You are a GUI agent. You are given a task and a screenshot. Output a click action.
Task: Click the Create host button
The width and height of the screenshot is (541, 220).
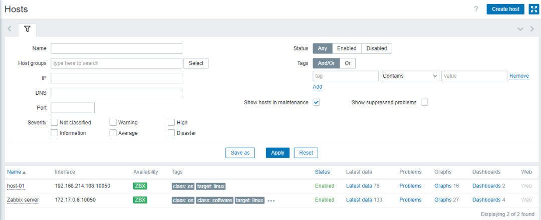tap(505, 9)
